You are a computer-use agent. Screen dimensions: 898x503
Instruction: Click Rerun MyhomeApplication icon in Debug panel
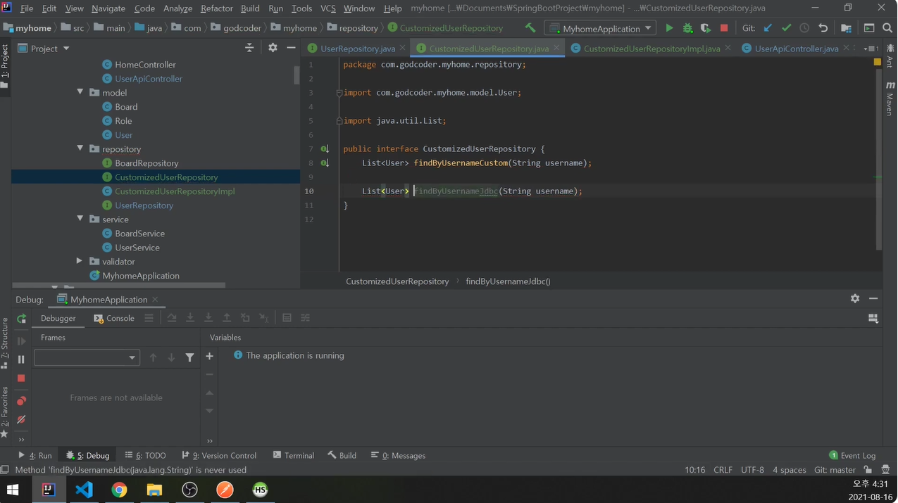coord(21,319)
